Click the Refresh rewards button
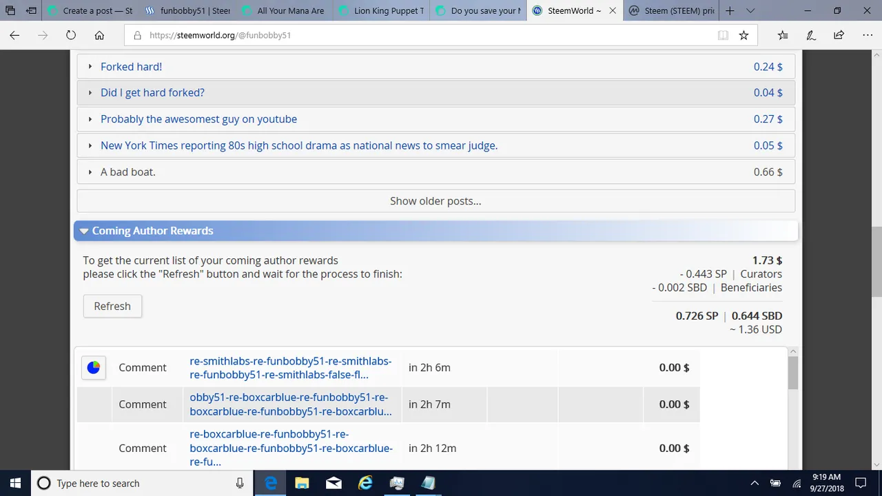 (112, 306)
